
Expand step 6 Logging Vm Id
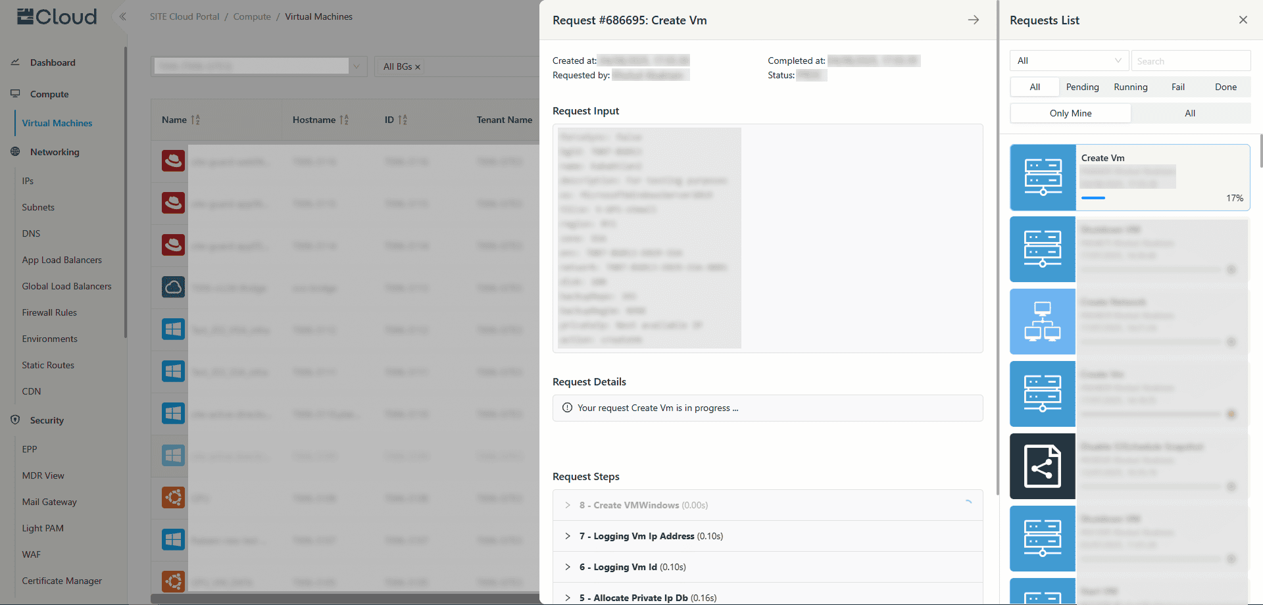coord(568,567)
